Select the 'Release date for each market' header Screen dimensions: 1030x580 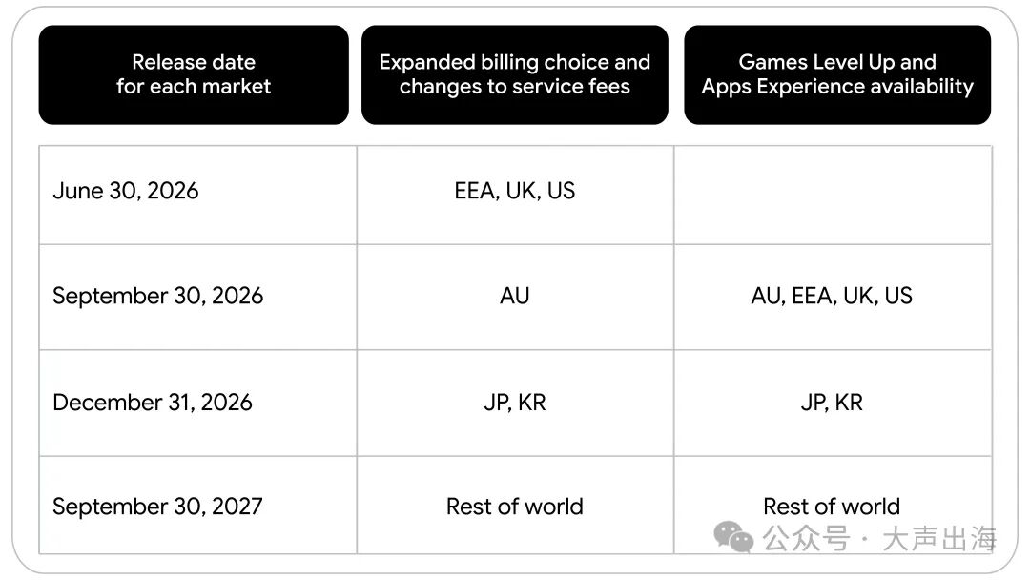pos(194,74)
